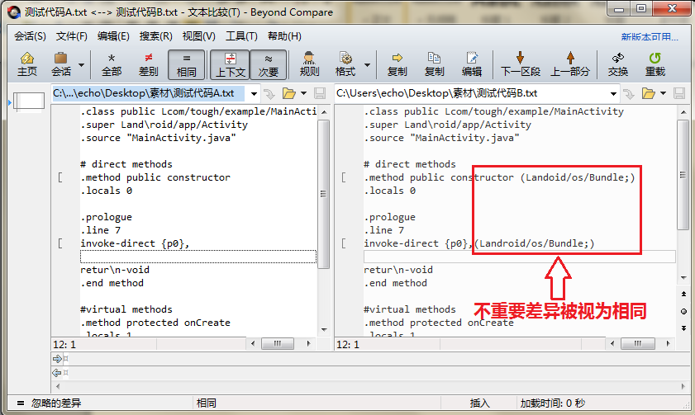This screenshot has width=695, height=415.
Task: Click right pane vertical scrollbar thumb
Action: point(683,174)
